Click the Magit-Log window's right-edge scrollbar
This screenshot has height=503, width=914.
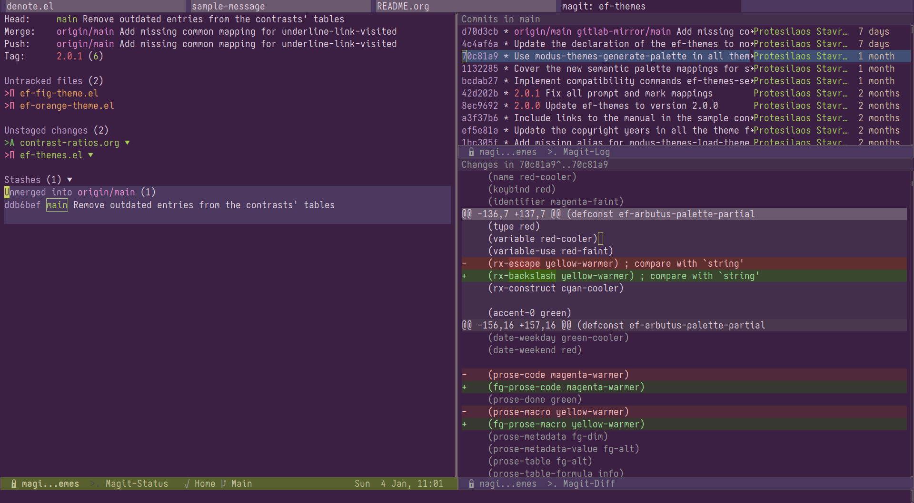(x=911, y=86)
